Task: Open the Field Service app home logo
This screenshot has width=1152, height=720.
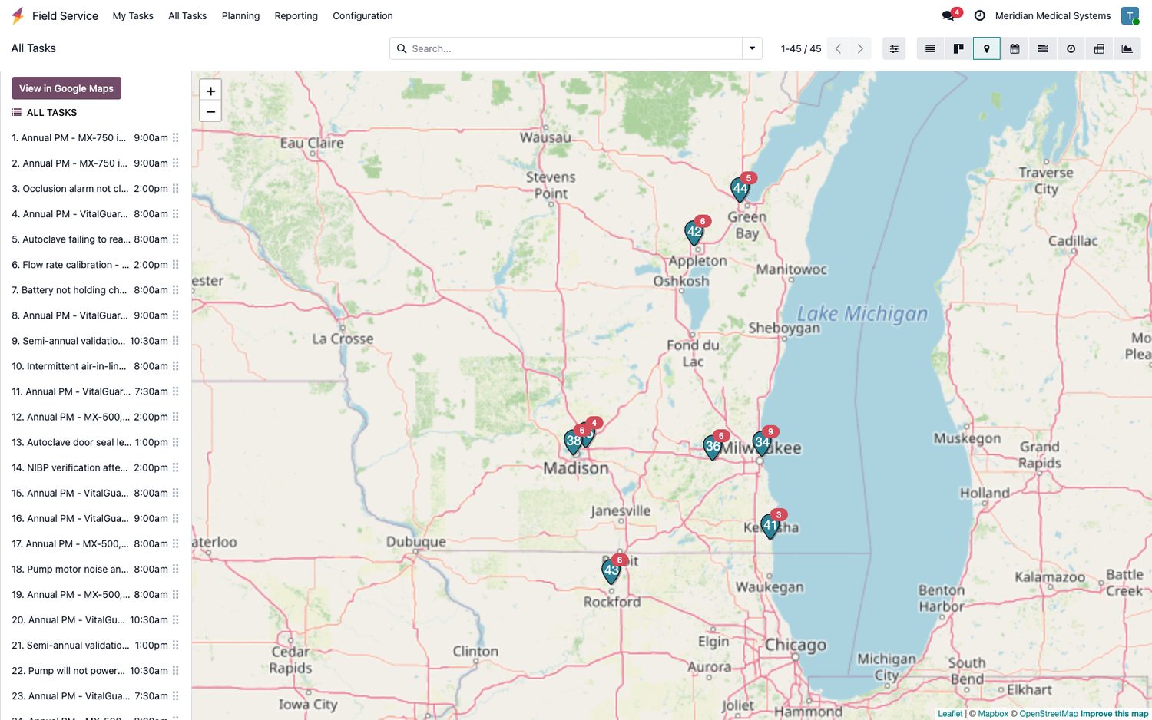Action: (x=18, y=15)
